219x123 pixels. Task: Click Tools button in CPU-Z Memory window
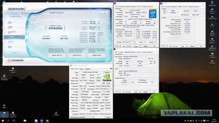click(x=182, y=46)
